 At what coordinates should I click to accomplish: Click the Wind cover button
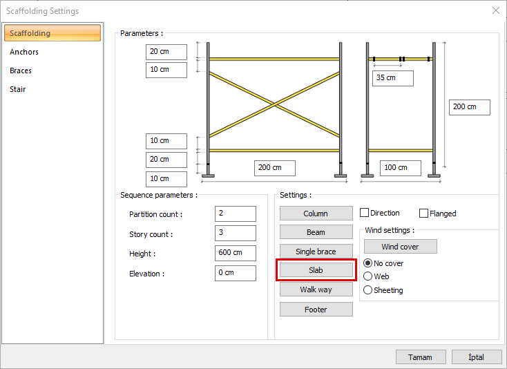click(400, 247)
